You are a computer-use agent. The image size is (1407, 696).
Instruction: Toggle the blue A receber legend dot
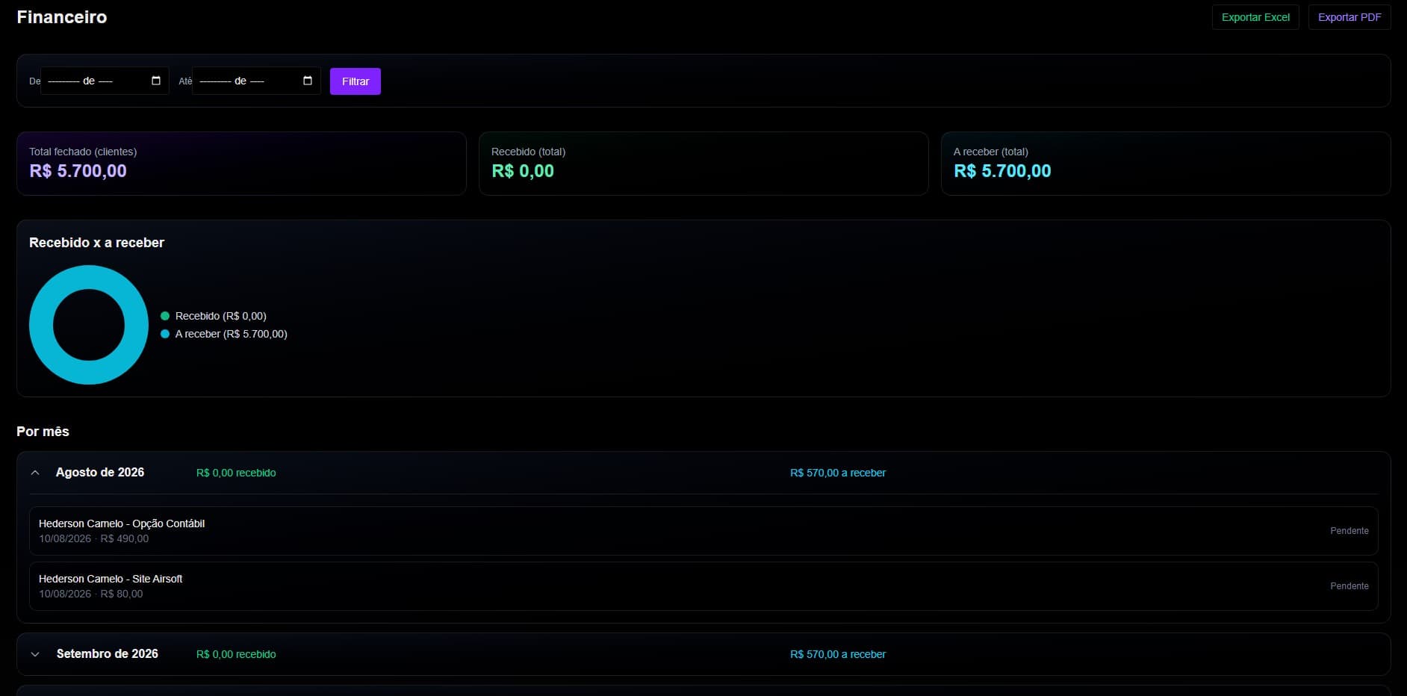click(x=165, y=334)
